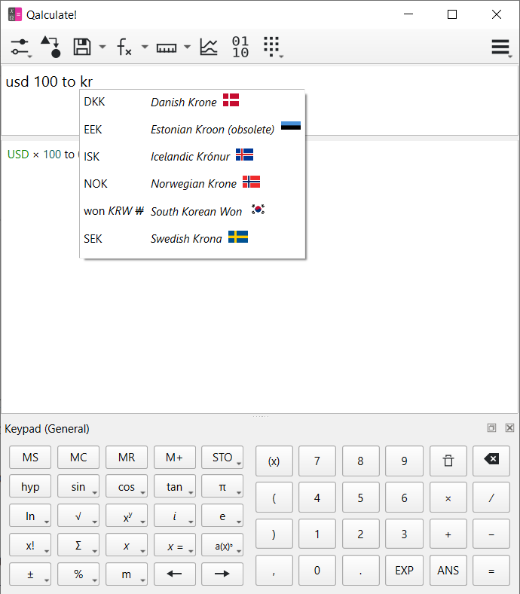Screen dimensions: 520x594
Task: Choose Estonian Kroon EEK suggestion
Action: (x=192, y=129)
